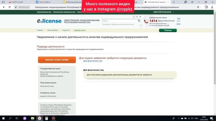Open a new tab with the plus icon

pos(174,2)
